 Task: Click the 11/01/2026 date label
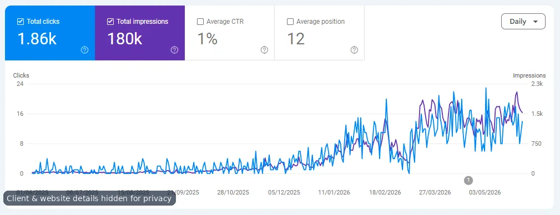(334, 192)
